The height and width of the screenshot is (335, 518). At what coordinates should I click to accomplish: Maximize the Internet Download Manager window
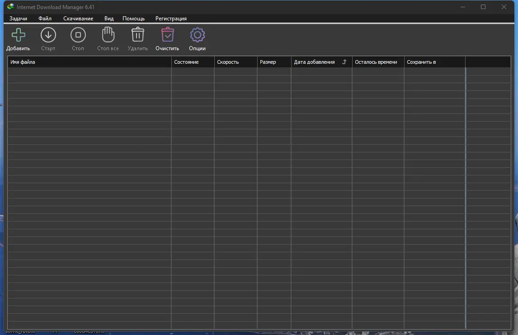coord(483,7)
